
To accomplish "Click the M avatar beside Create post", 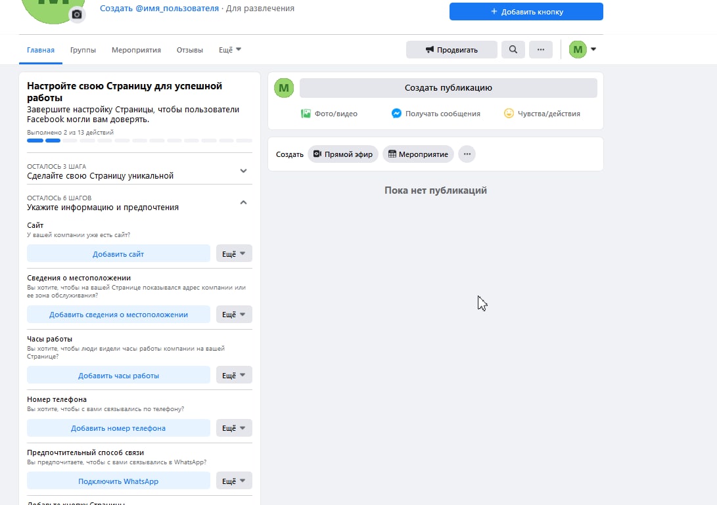I will pyautogui.click(x=283, y=88).
